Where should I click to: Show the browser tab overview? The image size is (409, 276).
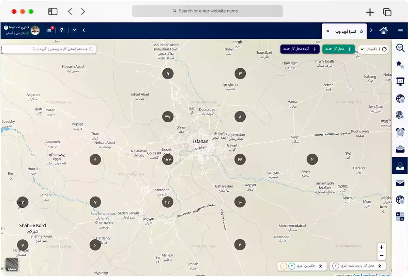[387, 12]
